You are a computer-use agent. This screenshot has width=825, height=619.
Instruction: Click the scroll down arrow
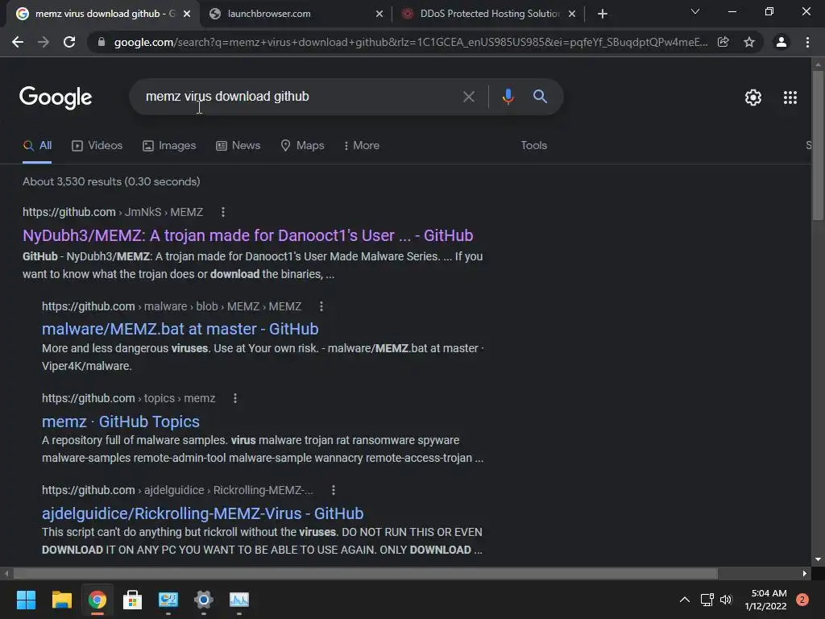coord(818,559)
